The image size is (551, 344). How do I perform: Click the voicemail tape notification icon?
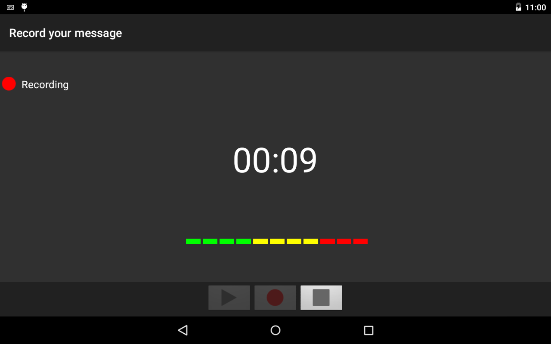[x=10, y=7]
